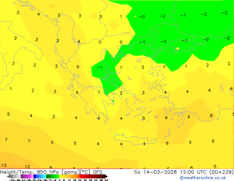The image size is (234, 181).
Task: Click the 'Height/Temp. 850 hPa' title text
Action: coord(29,172)
